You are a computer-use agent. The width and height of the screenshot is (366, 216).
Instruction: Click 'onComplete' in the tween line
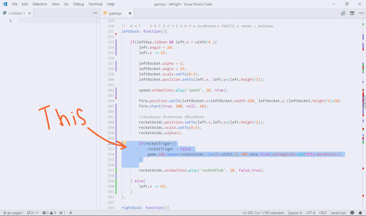pos(284,154)
